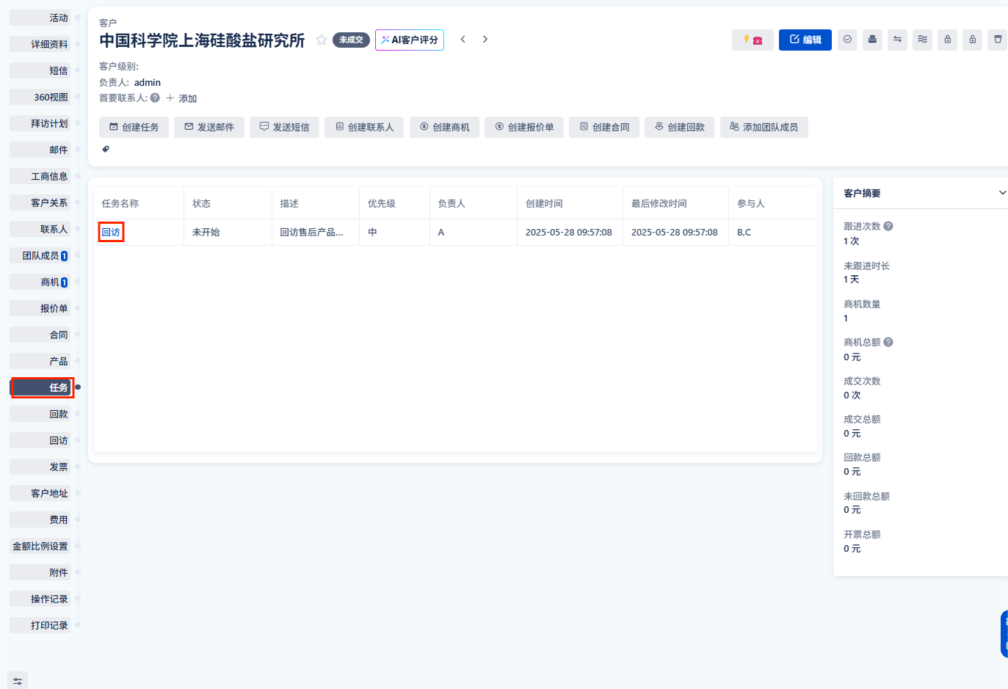Open the 附件 sidebar tab
Image resolution: width=1008 pixels, height=689 pixels.
click(40, 572)
